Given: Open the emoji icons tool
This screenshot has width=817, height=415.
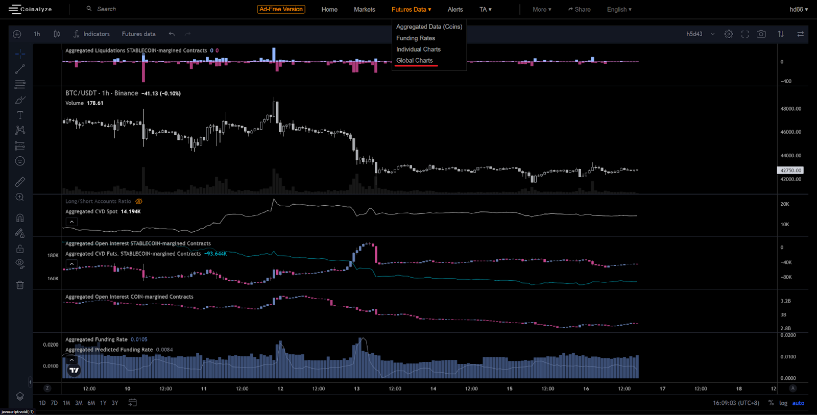Looking at the screenshot, I should click(x=20, y=161).
